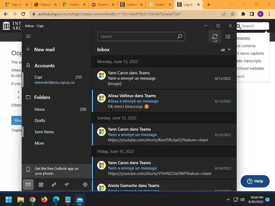Viewport: 275px width, 206px height.
Task: Open Alissa Veilleux Ok merci beaucoup message
Action: 164,101
